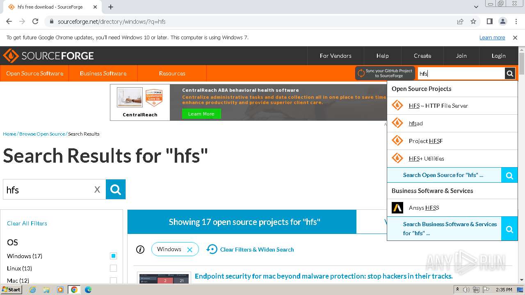This screenshot has height=295, width=525.
Task: Check the Linux (13) OS filter
Action: 113,268
